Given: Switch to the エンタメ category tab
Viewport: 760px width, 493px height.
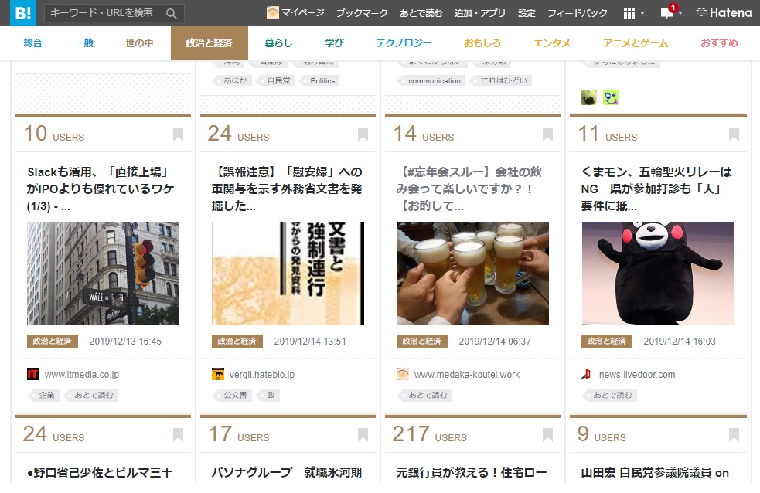Looking at the screenshot, I should tap(552, 43).
